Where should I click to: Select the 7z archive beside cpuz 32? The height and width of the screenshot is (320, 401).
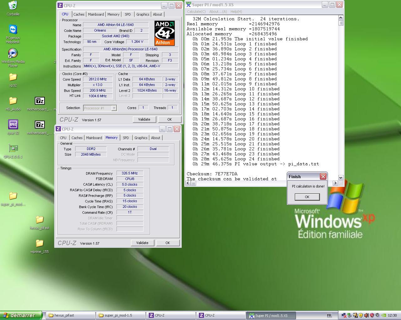(x=39, y=124)
